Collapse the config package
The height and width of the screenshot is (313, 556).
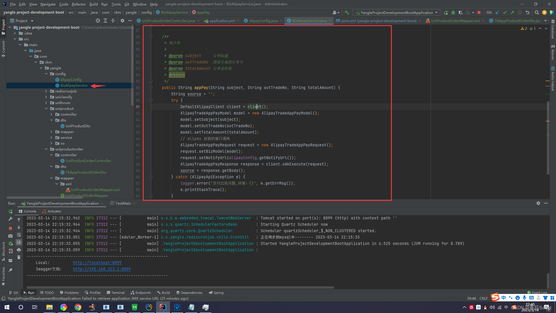click(46, 74)
